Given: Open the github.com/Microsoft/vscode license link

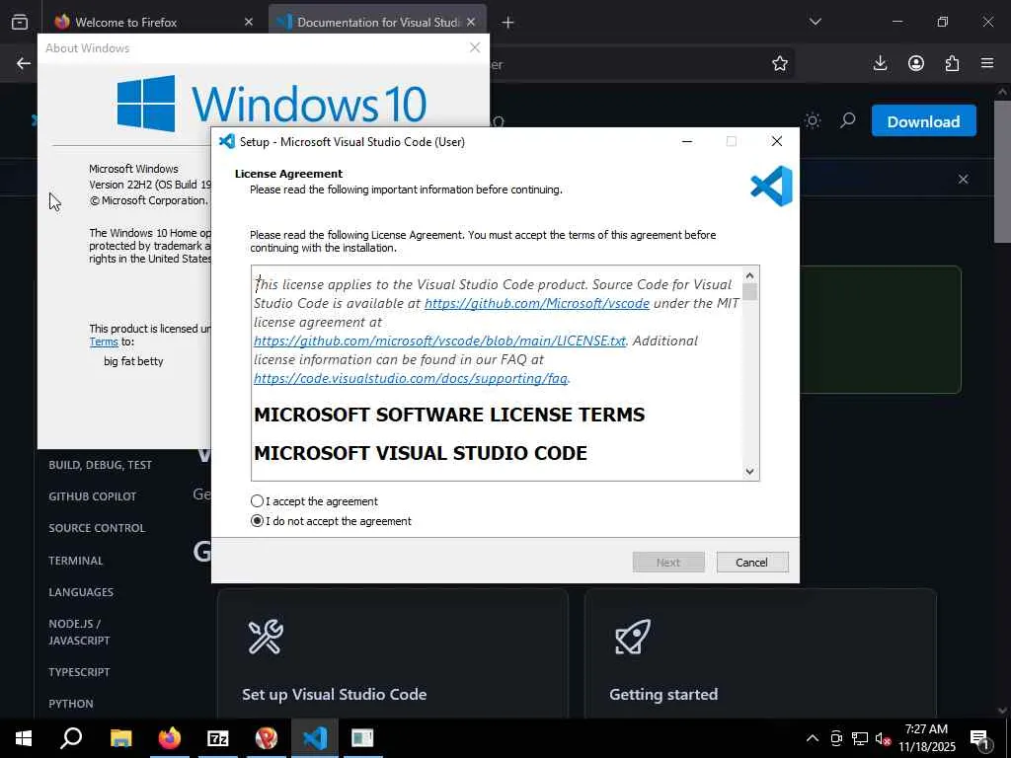Looking at the screenshot, I should pyautogui.click(x=536, y=303).
